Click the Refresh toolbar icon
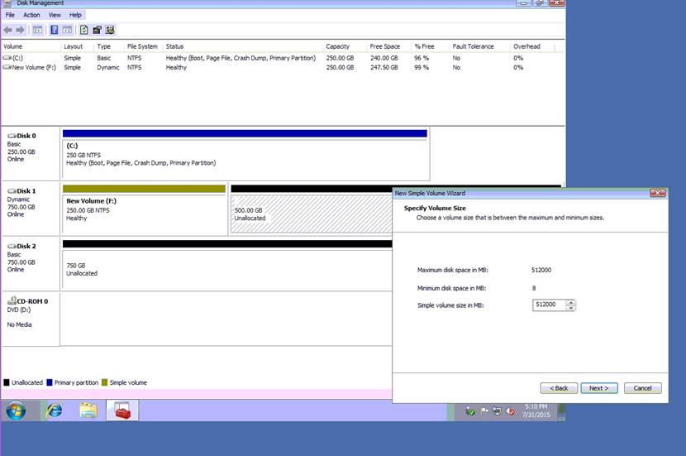 click(x=83, y=30)
